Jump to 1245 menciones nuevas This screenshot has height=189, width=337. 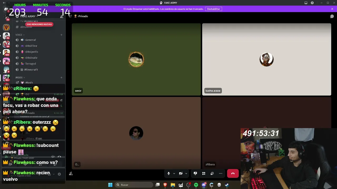pyautogui.click(x=39, y=24)
